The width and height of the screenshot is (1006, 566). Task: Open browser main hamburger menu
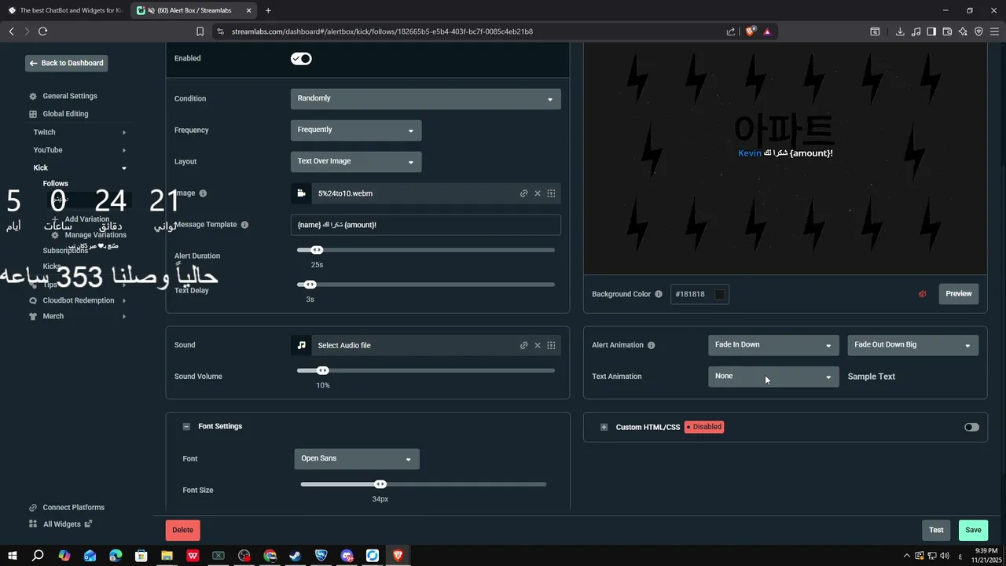[x=995, y=31]
